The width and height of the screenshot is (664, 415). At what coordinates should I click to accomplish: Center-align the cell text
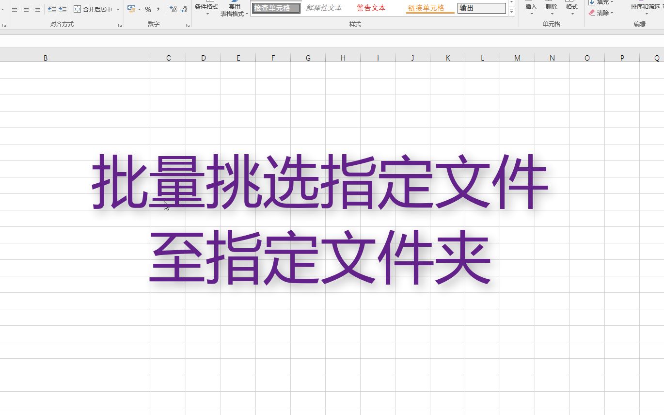tap(26, 9)
